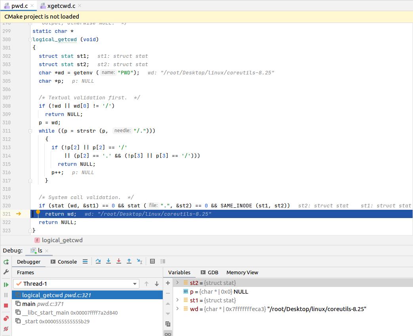Expand the st1 struct stat variable
The image size is (413, 336).
pyautogui.click(x=177, y=300)
